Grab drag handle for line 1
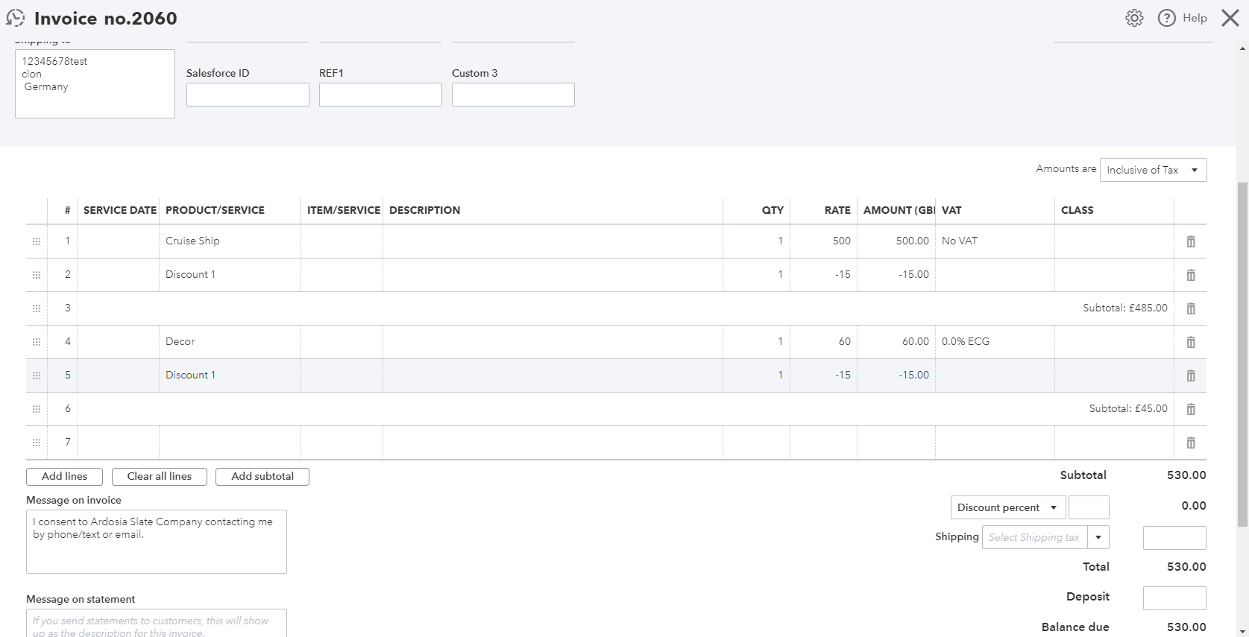The image size is (1249, 637). [37, 241]
